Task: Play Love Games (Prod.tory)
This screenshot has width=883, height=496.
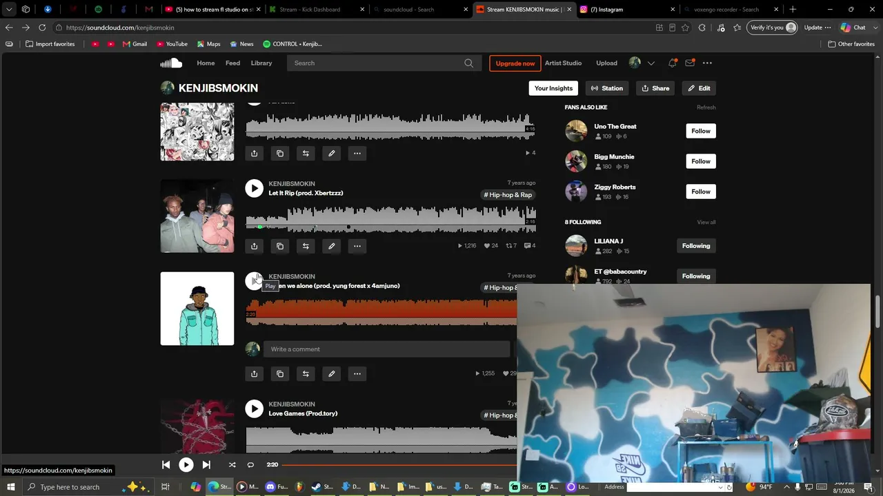Action: pos(255,409)
